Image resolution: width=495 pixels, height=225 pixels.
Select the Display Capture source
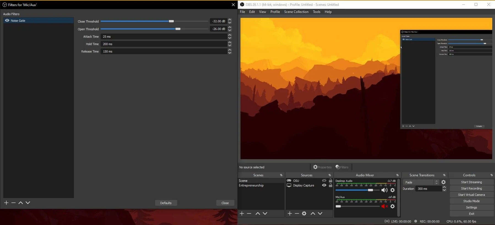(303, 185)
